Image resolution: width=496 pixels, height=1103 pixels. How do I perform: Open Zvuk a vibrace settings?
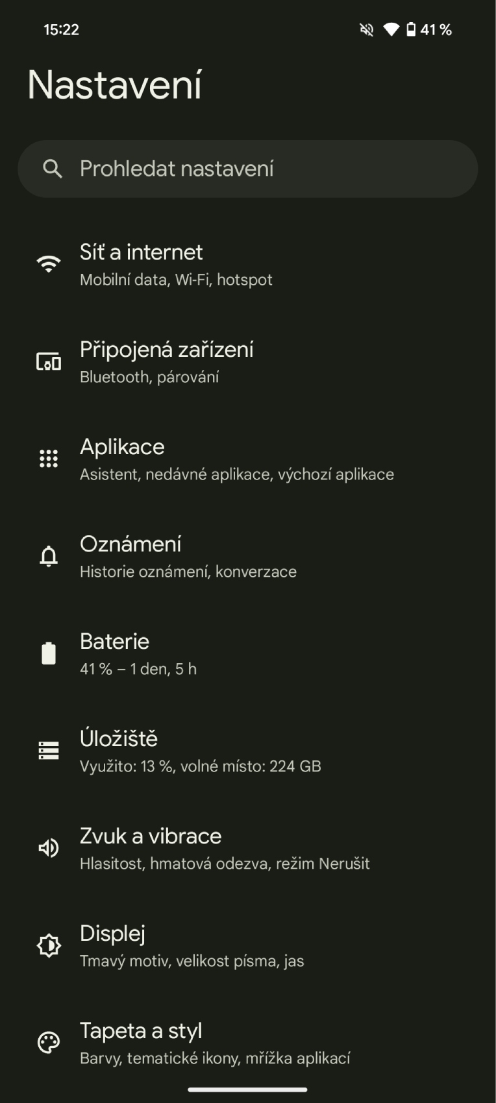(x=248, y=849)
